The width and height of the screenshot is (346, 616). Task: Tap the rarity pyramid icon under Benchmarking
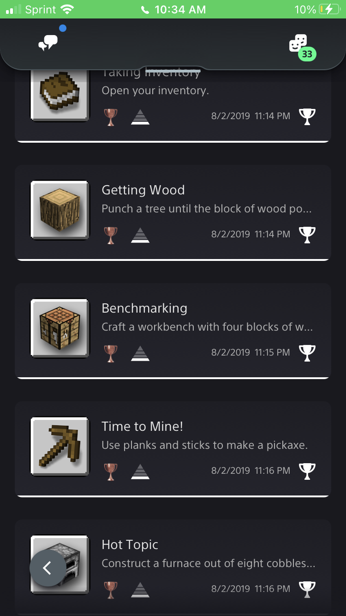(x=140, y=353)
